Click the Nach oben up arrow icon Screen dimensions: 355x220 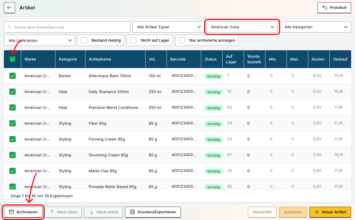click(52, 212)
